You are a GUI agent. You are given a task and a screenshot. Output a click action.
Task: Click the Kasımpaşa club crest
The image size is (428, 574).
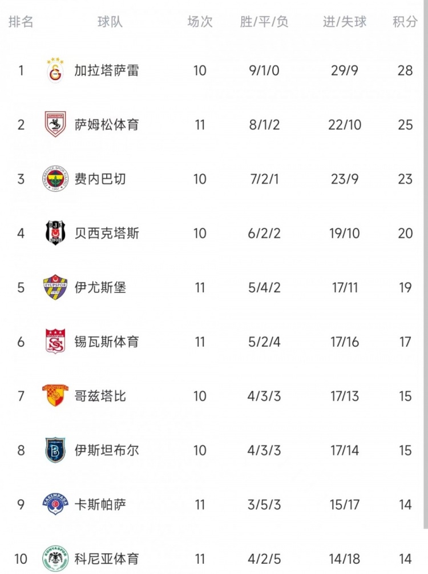(55, 504)
